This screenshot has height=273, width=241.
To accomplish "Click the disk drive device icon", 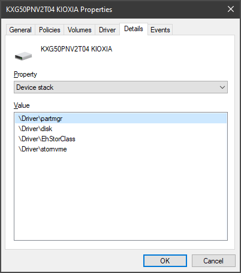I will [23, 56].
